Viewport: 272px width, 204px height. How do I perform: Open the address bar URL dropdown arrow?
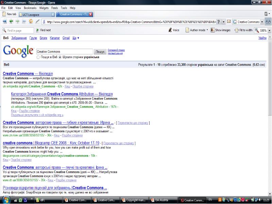223,22
